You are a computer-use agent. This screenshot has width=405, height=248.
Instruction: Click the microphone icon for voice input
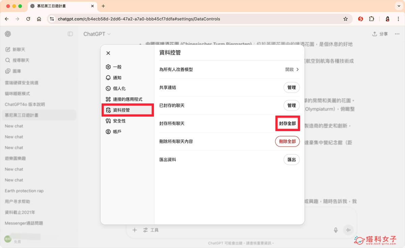[x=335, y=230]
